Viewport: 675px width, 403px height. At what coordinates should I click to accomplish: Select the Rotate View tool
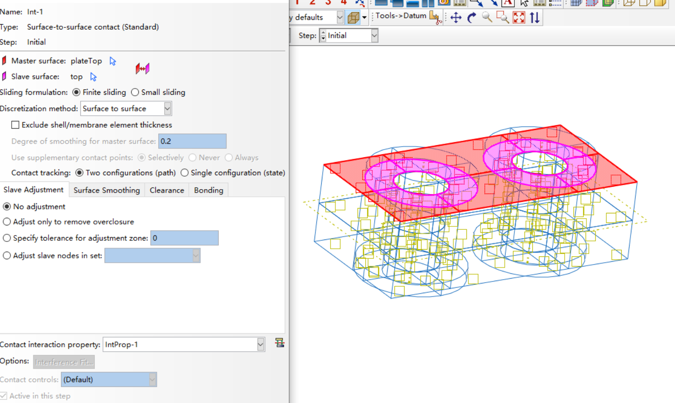pyautogui.click(x=472, y=18)
